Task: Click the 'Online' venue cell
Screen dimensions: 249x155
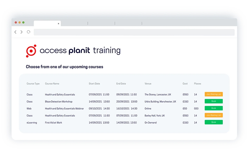Action: pyautogui.click(x=148, y=108)
